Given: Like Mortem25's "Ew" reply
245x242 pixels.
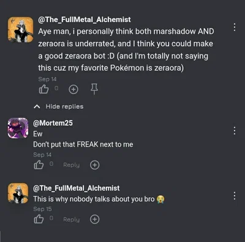Looking at the screenshot, I should click(x=39, y=165).
